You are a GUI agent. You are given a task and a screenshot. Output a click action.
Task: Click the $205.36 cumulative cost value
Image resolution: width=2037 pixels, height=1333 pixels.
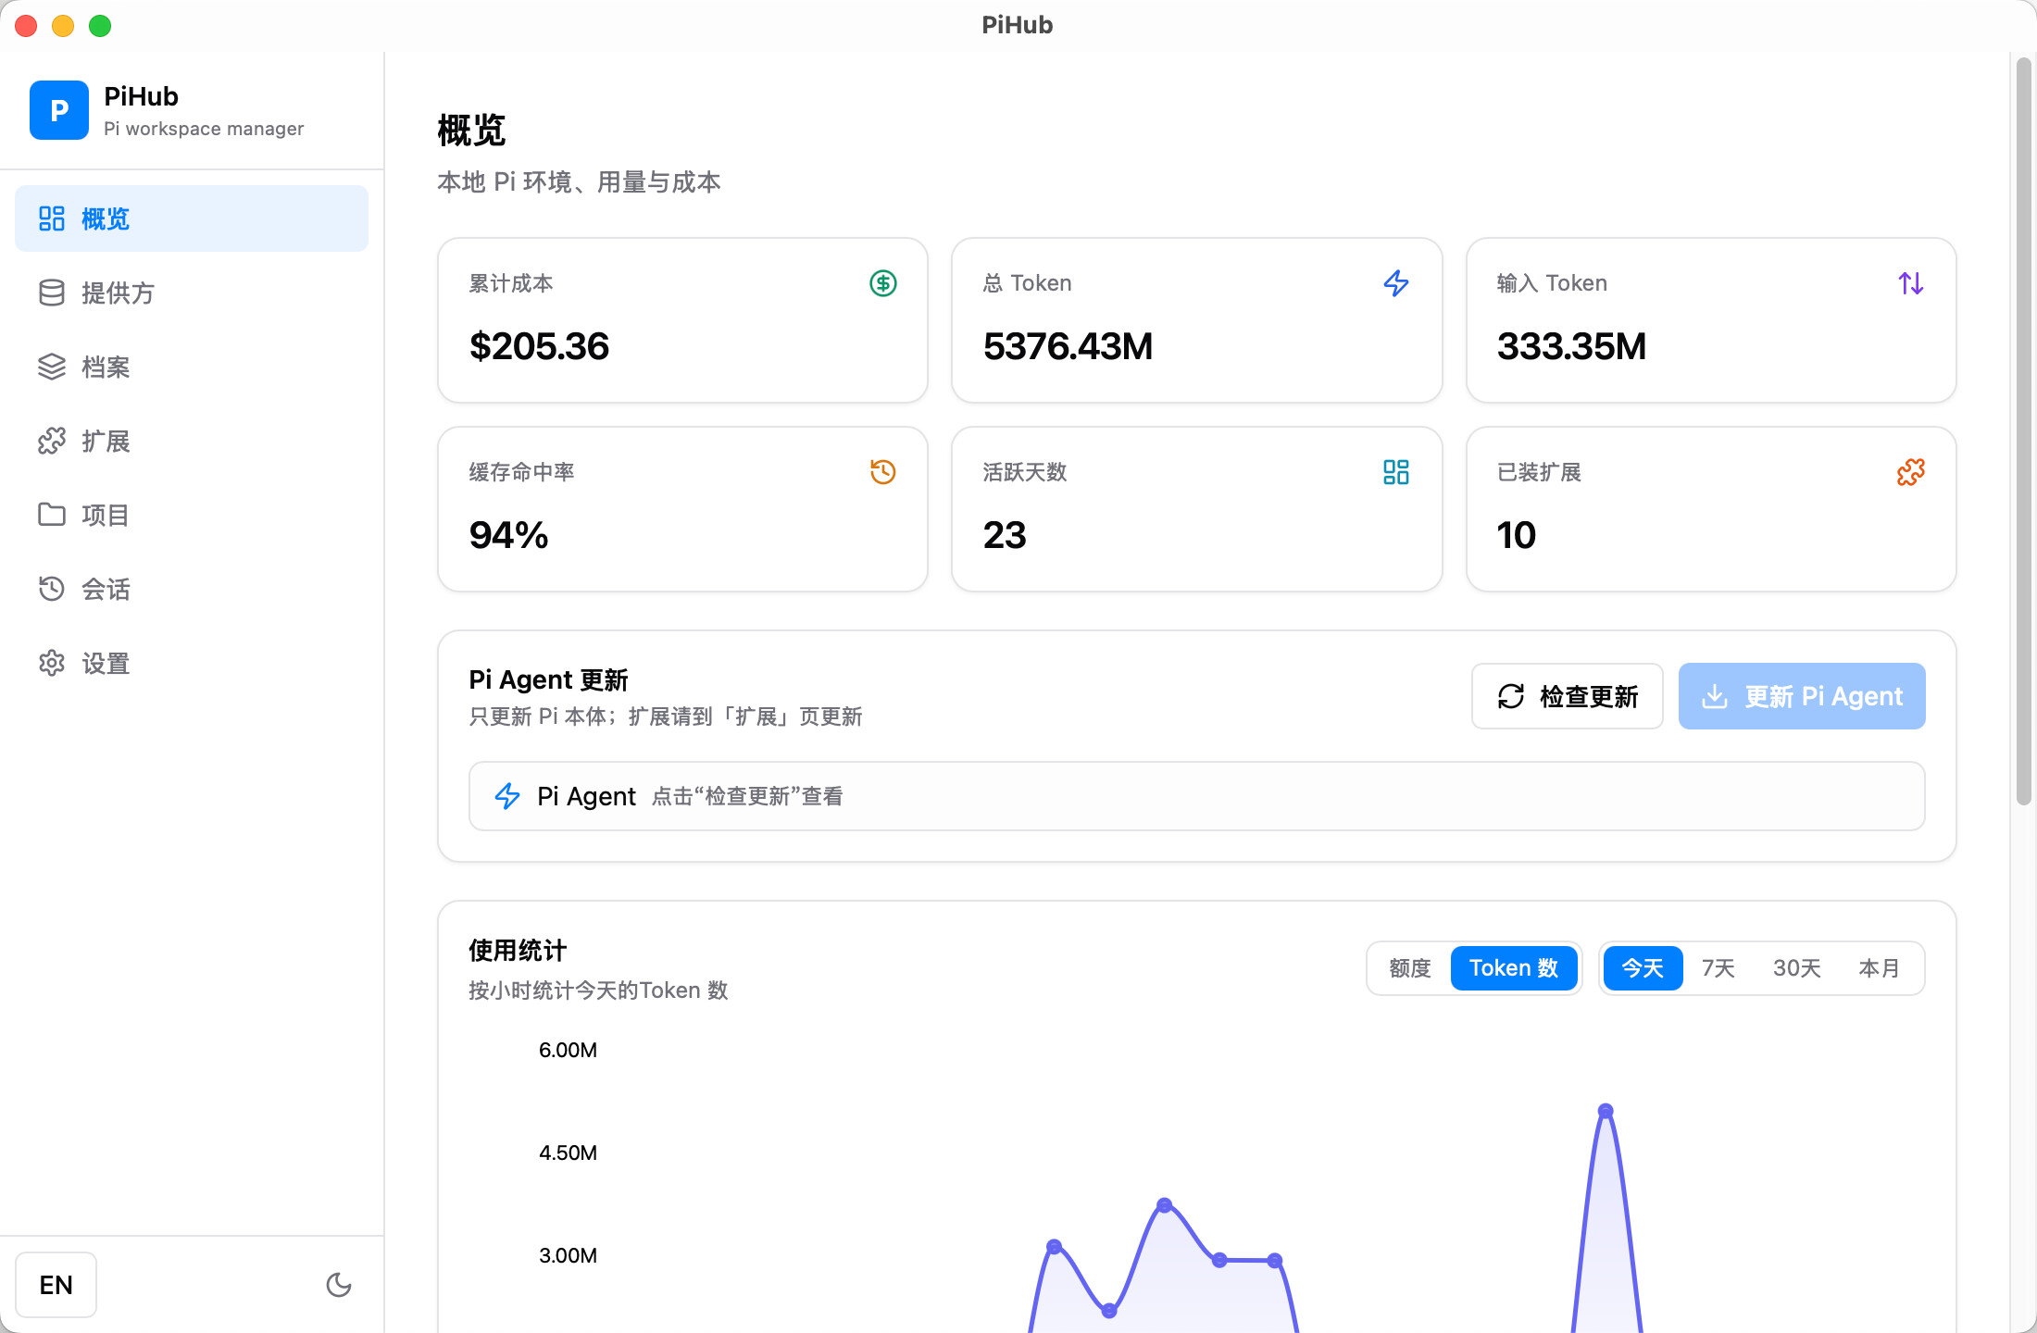coord(539,347)
